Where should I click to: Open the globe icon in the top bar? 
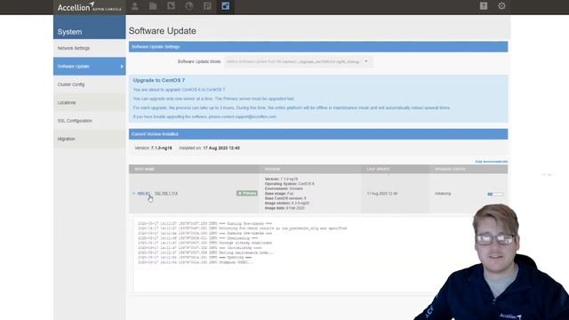(189, 6)
